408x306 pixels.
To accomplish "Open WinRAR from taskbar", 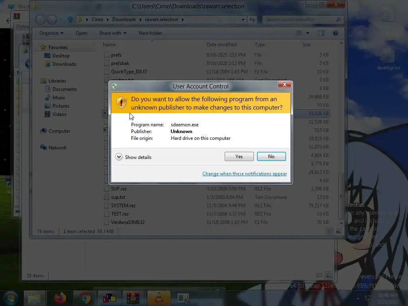I will [133, 298].
